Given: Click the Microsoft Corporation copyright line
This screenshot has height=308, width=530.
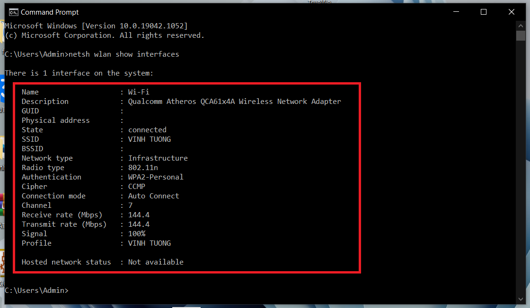Looking at the screenshot, I should [105, 35].
